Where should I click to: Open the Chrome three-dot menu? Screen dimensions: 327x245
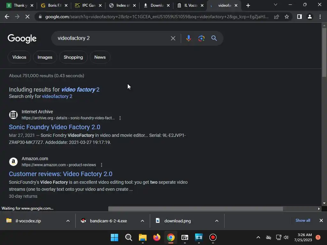[320, 17]
